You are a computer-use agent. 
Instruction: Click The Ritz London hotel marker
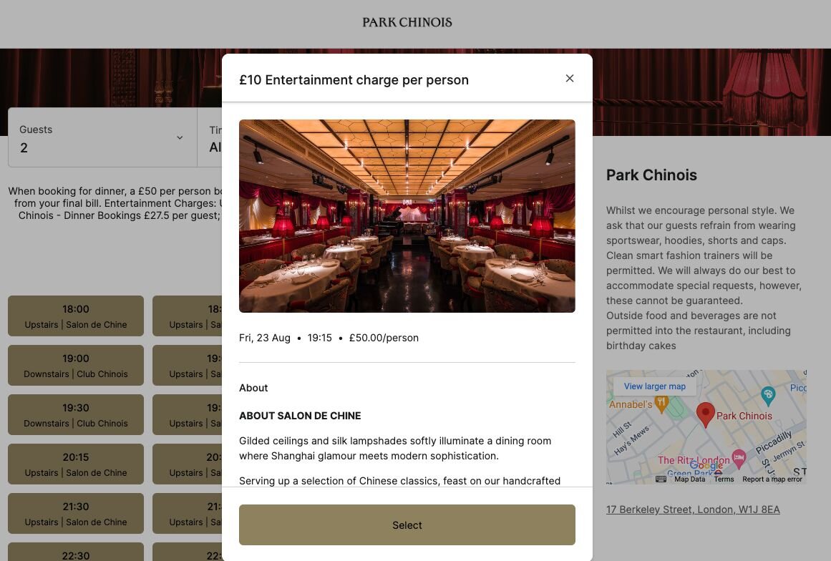point(739,457)
